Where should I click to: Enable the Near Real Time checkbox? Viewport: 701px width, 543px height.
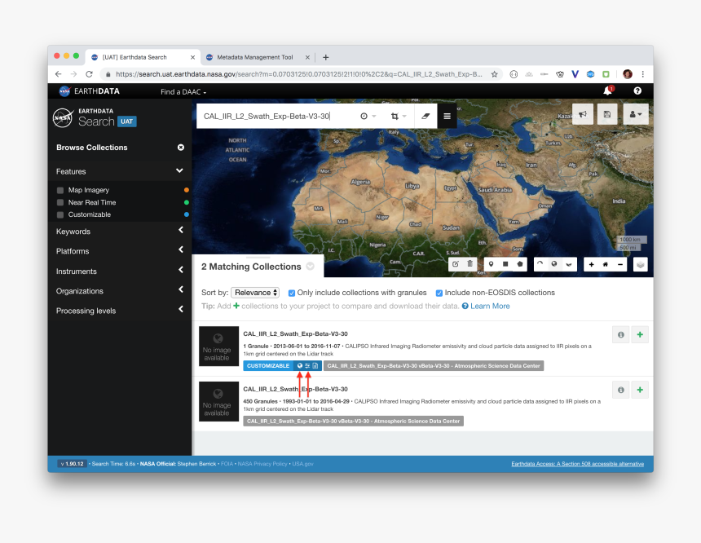60,202
